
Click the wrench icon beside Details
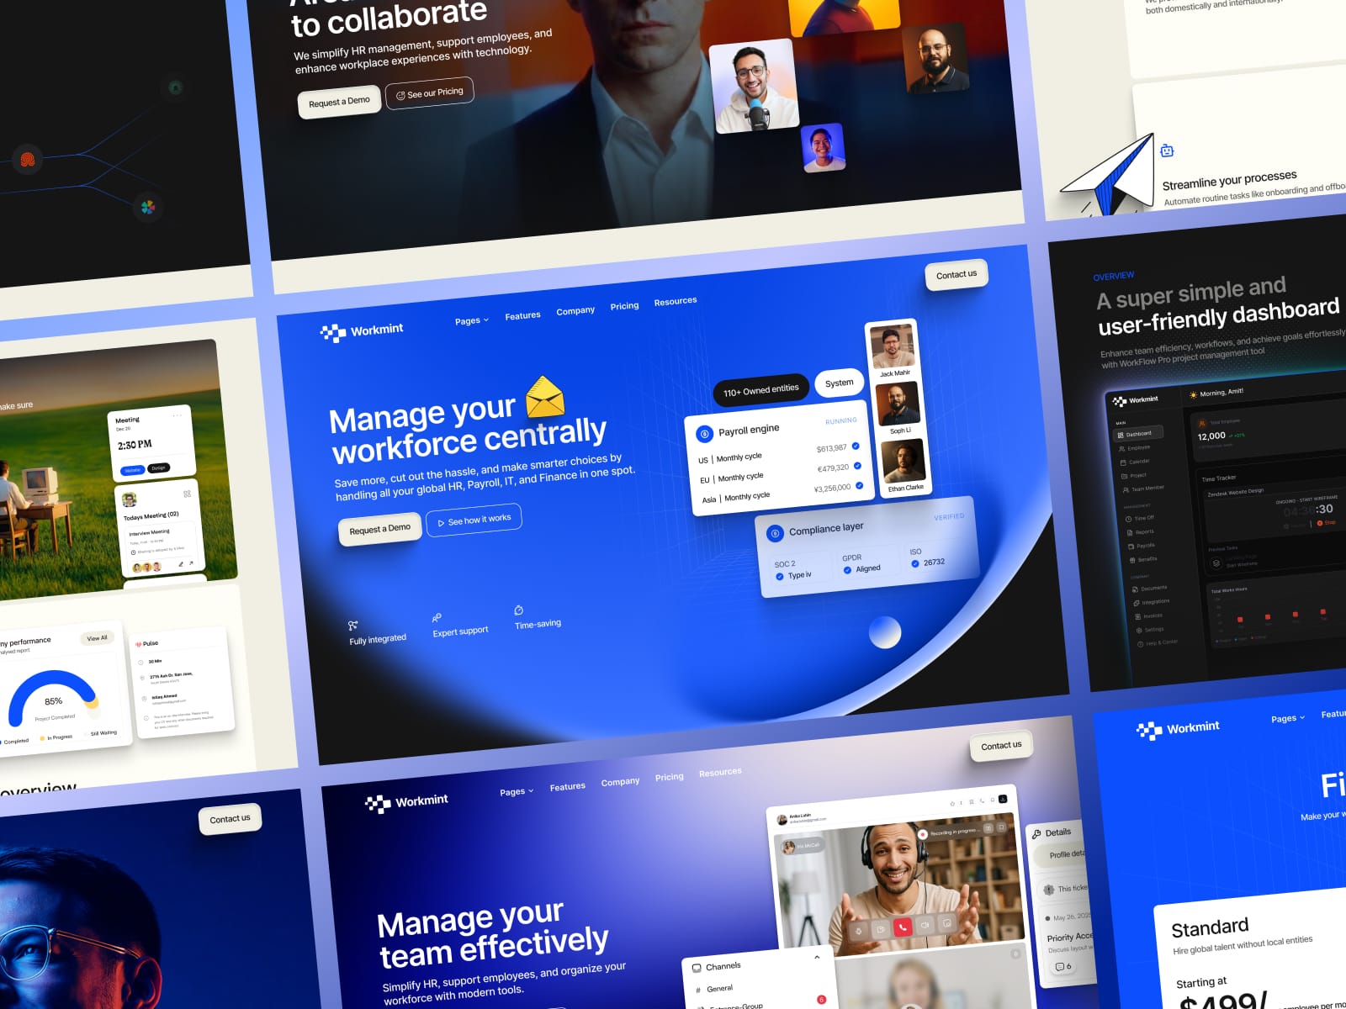pyautogui.click(x=1036, y=834)
